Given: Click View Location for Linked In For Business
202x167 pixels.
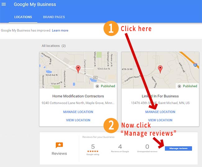Looking at the screenshot, I should tap(160, 120).
